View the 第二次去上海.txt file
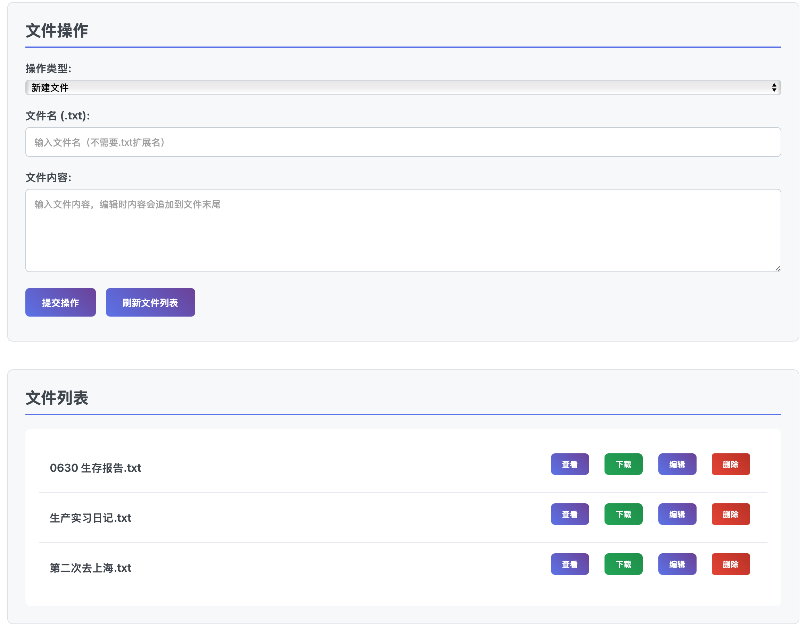 (570, 564)
